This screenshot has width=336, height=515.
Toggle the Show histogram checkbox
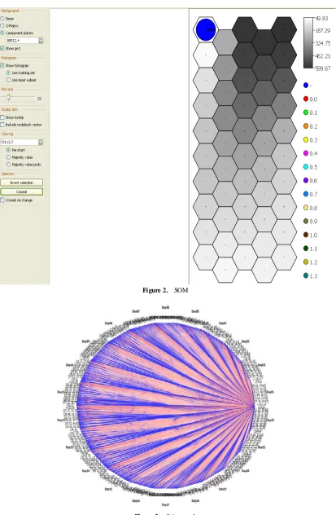pyautogui.click(x=2, y=65)
